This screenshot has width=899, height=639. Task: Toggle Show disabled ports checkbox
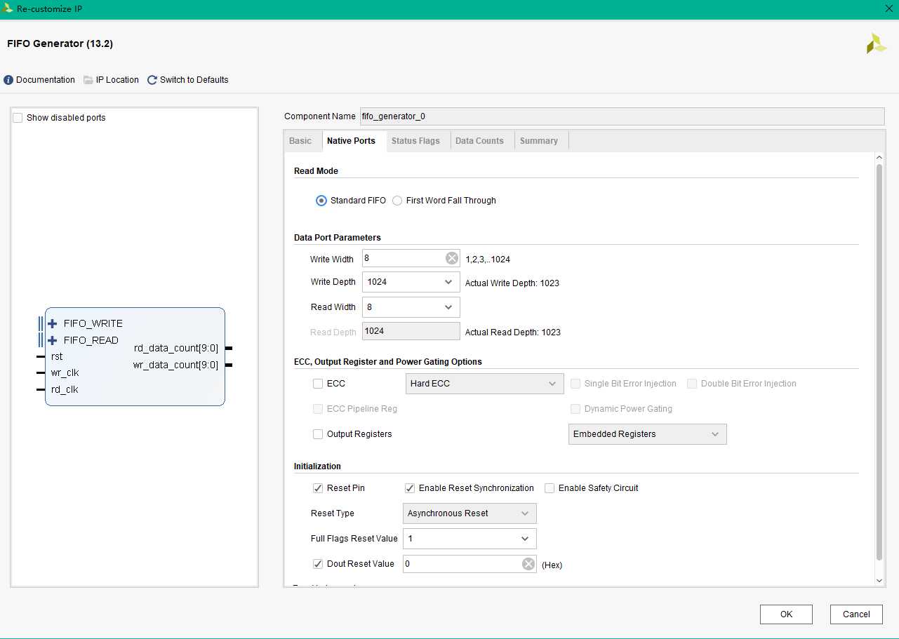click(18, 118)
